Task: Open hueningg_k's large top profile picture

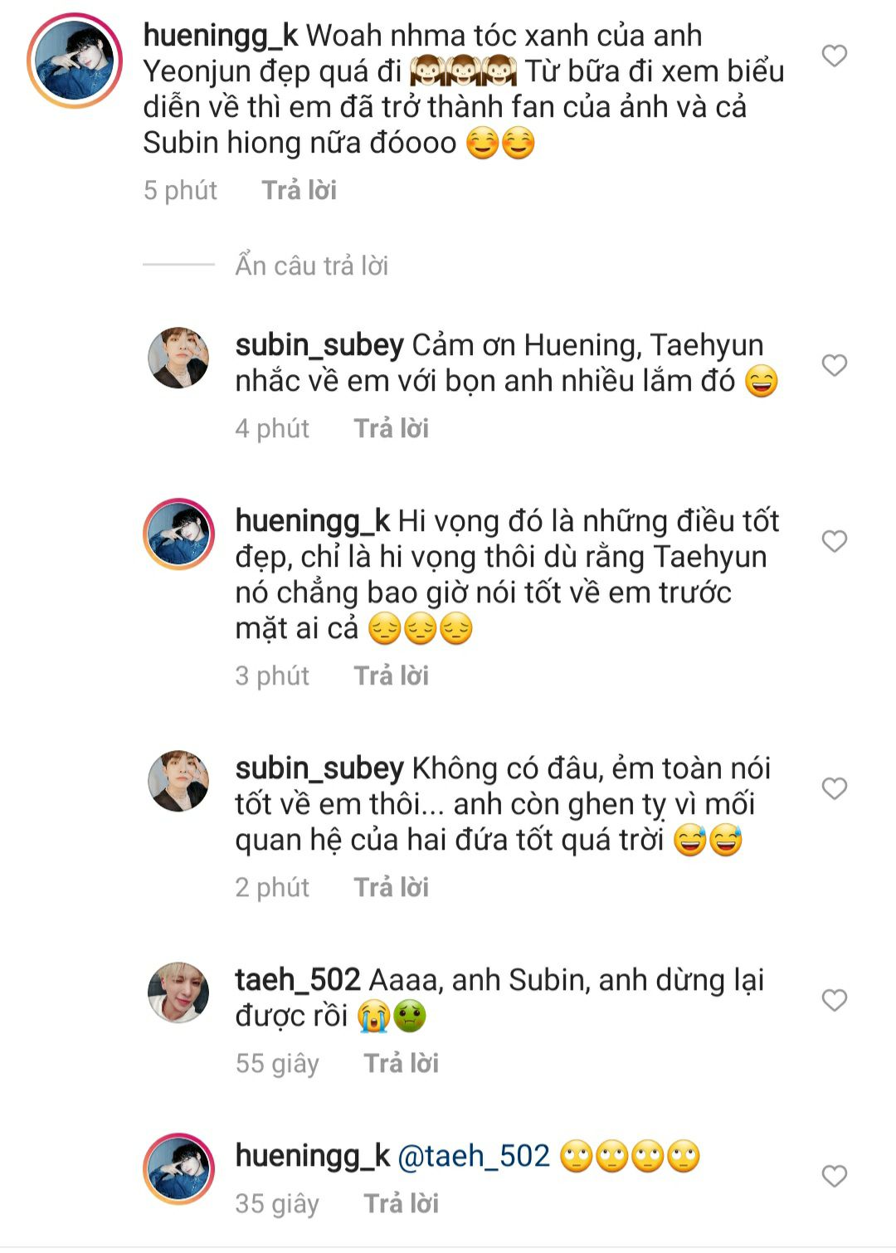Action: (x=75, y=61)
